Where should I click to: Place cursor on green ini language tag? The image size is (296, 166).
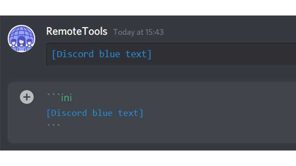coord(66,98)
